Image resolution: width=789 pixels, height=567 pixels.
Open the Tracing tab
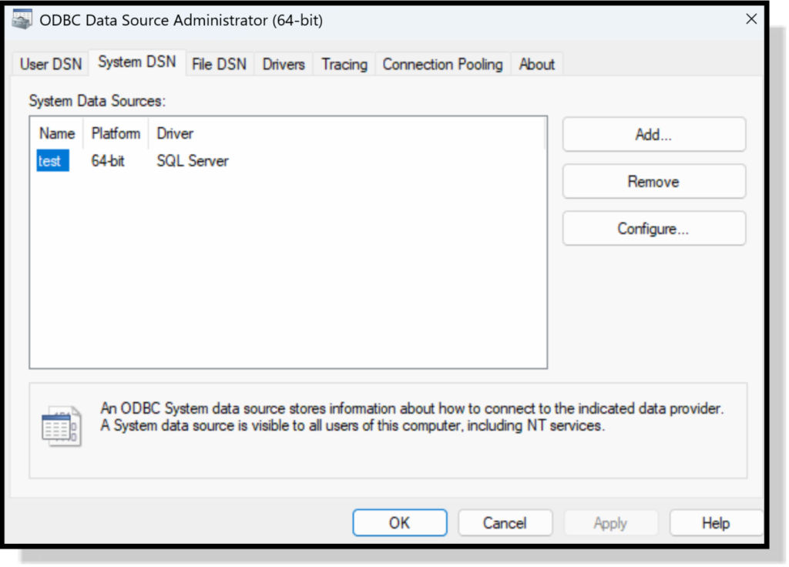pyautogui.click(x=344, y=65)
